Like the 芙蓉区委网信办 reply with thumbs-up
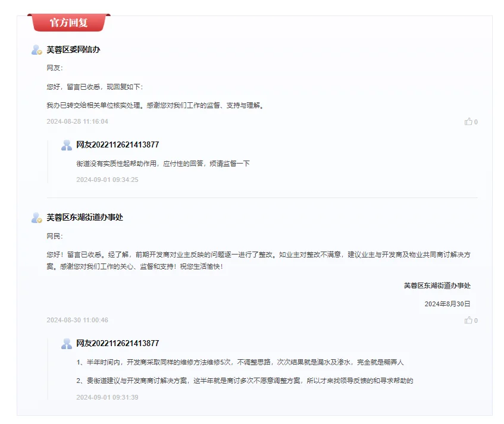This screenshot has height=424, width=504. 468,121
